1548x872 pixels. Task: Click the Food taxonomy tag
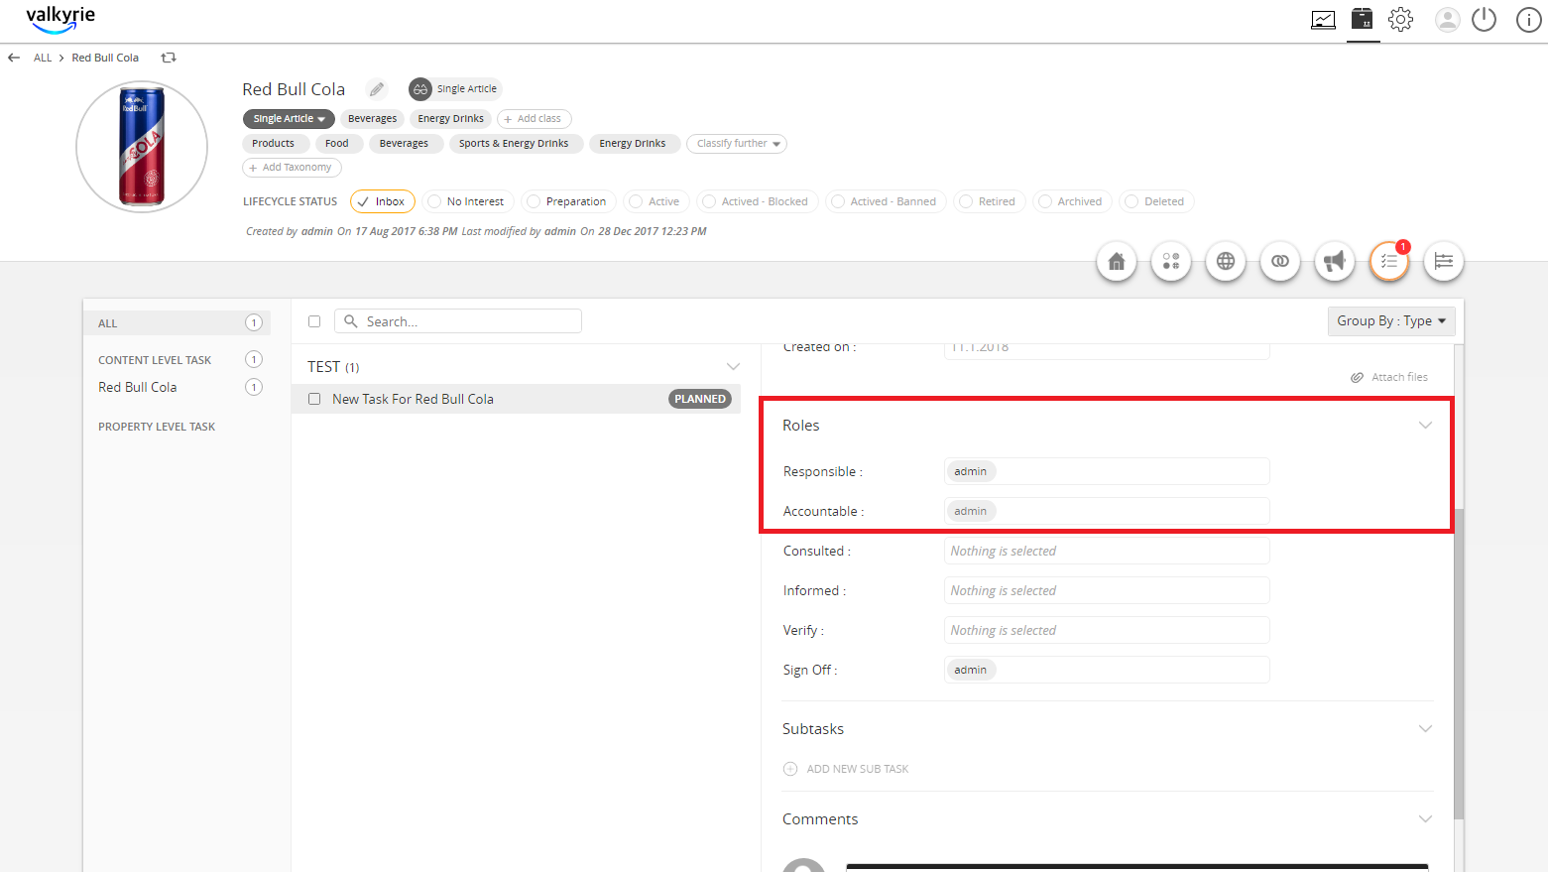pyautogui.click(x=337, y=144)
